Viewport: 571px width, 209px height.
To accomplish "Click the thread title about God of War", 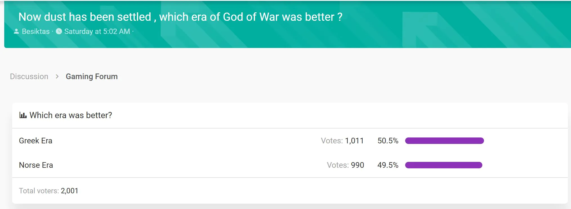I will [x=180, y=17].
